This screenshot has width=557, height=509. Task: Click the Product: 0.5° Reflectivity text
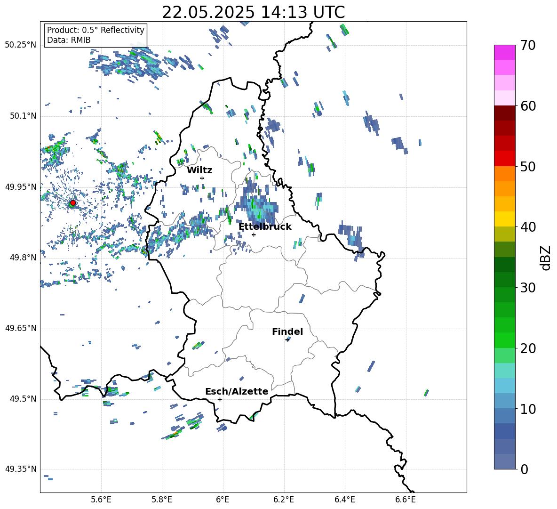95,30
